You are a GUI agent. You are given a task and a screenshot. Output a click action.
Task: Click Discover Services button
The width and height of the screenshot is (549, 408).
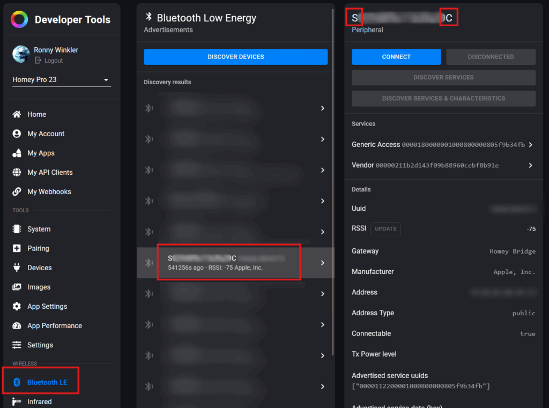pos(443,77)
